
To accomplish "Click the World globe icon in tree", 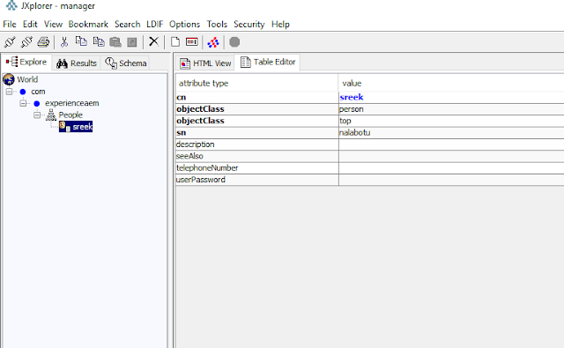I will pyautogui.click(x=9, y=79).
